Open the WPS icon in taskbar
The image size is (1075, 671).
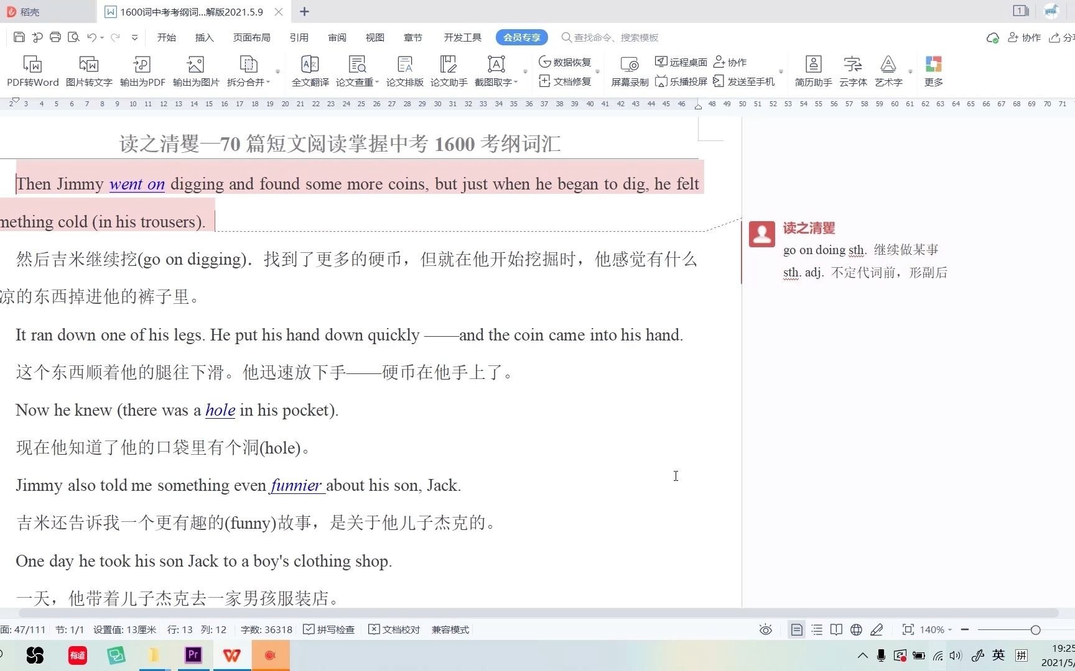231,655
